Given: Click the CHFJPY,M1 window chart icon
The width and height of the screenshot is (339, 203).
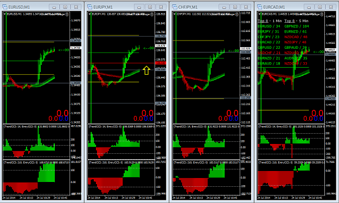Looking at the screenshot, I should (175, 7).
